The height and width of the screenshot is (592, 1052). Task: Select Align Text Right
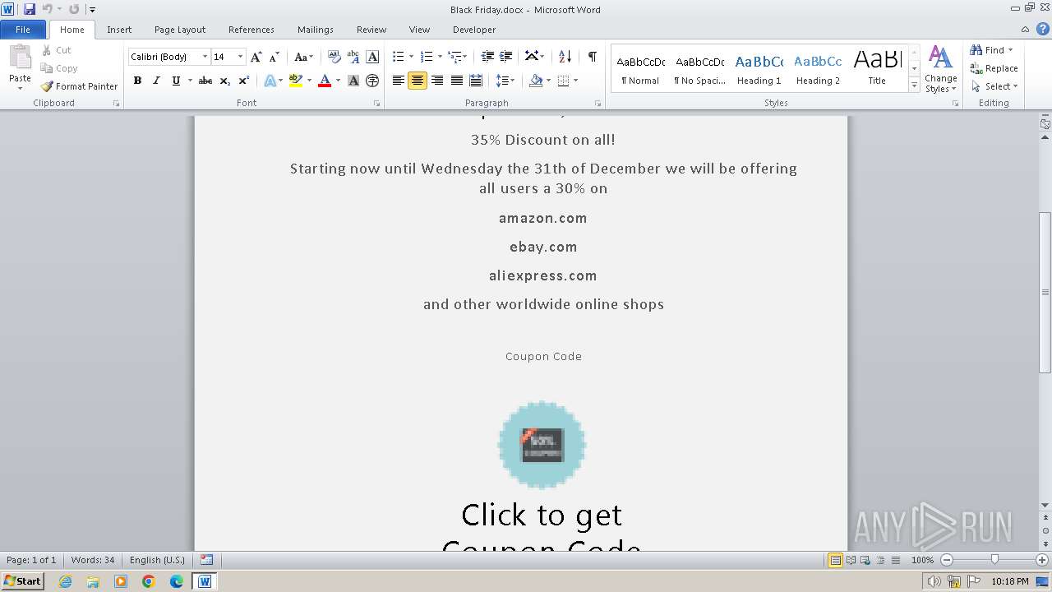tap(437, 81)
